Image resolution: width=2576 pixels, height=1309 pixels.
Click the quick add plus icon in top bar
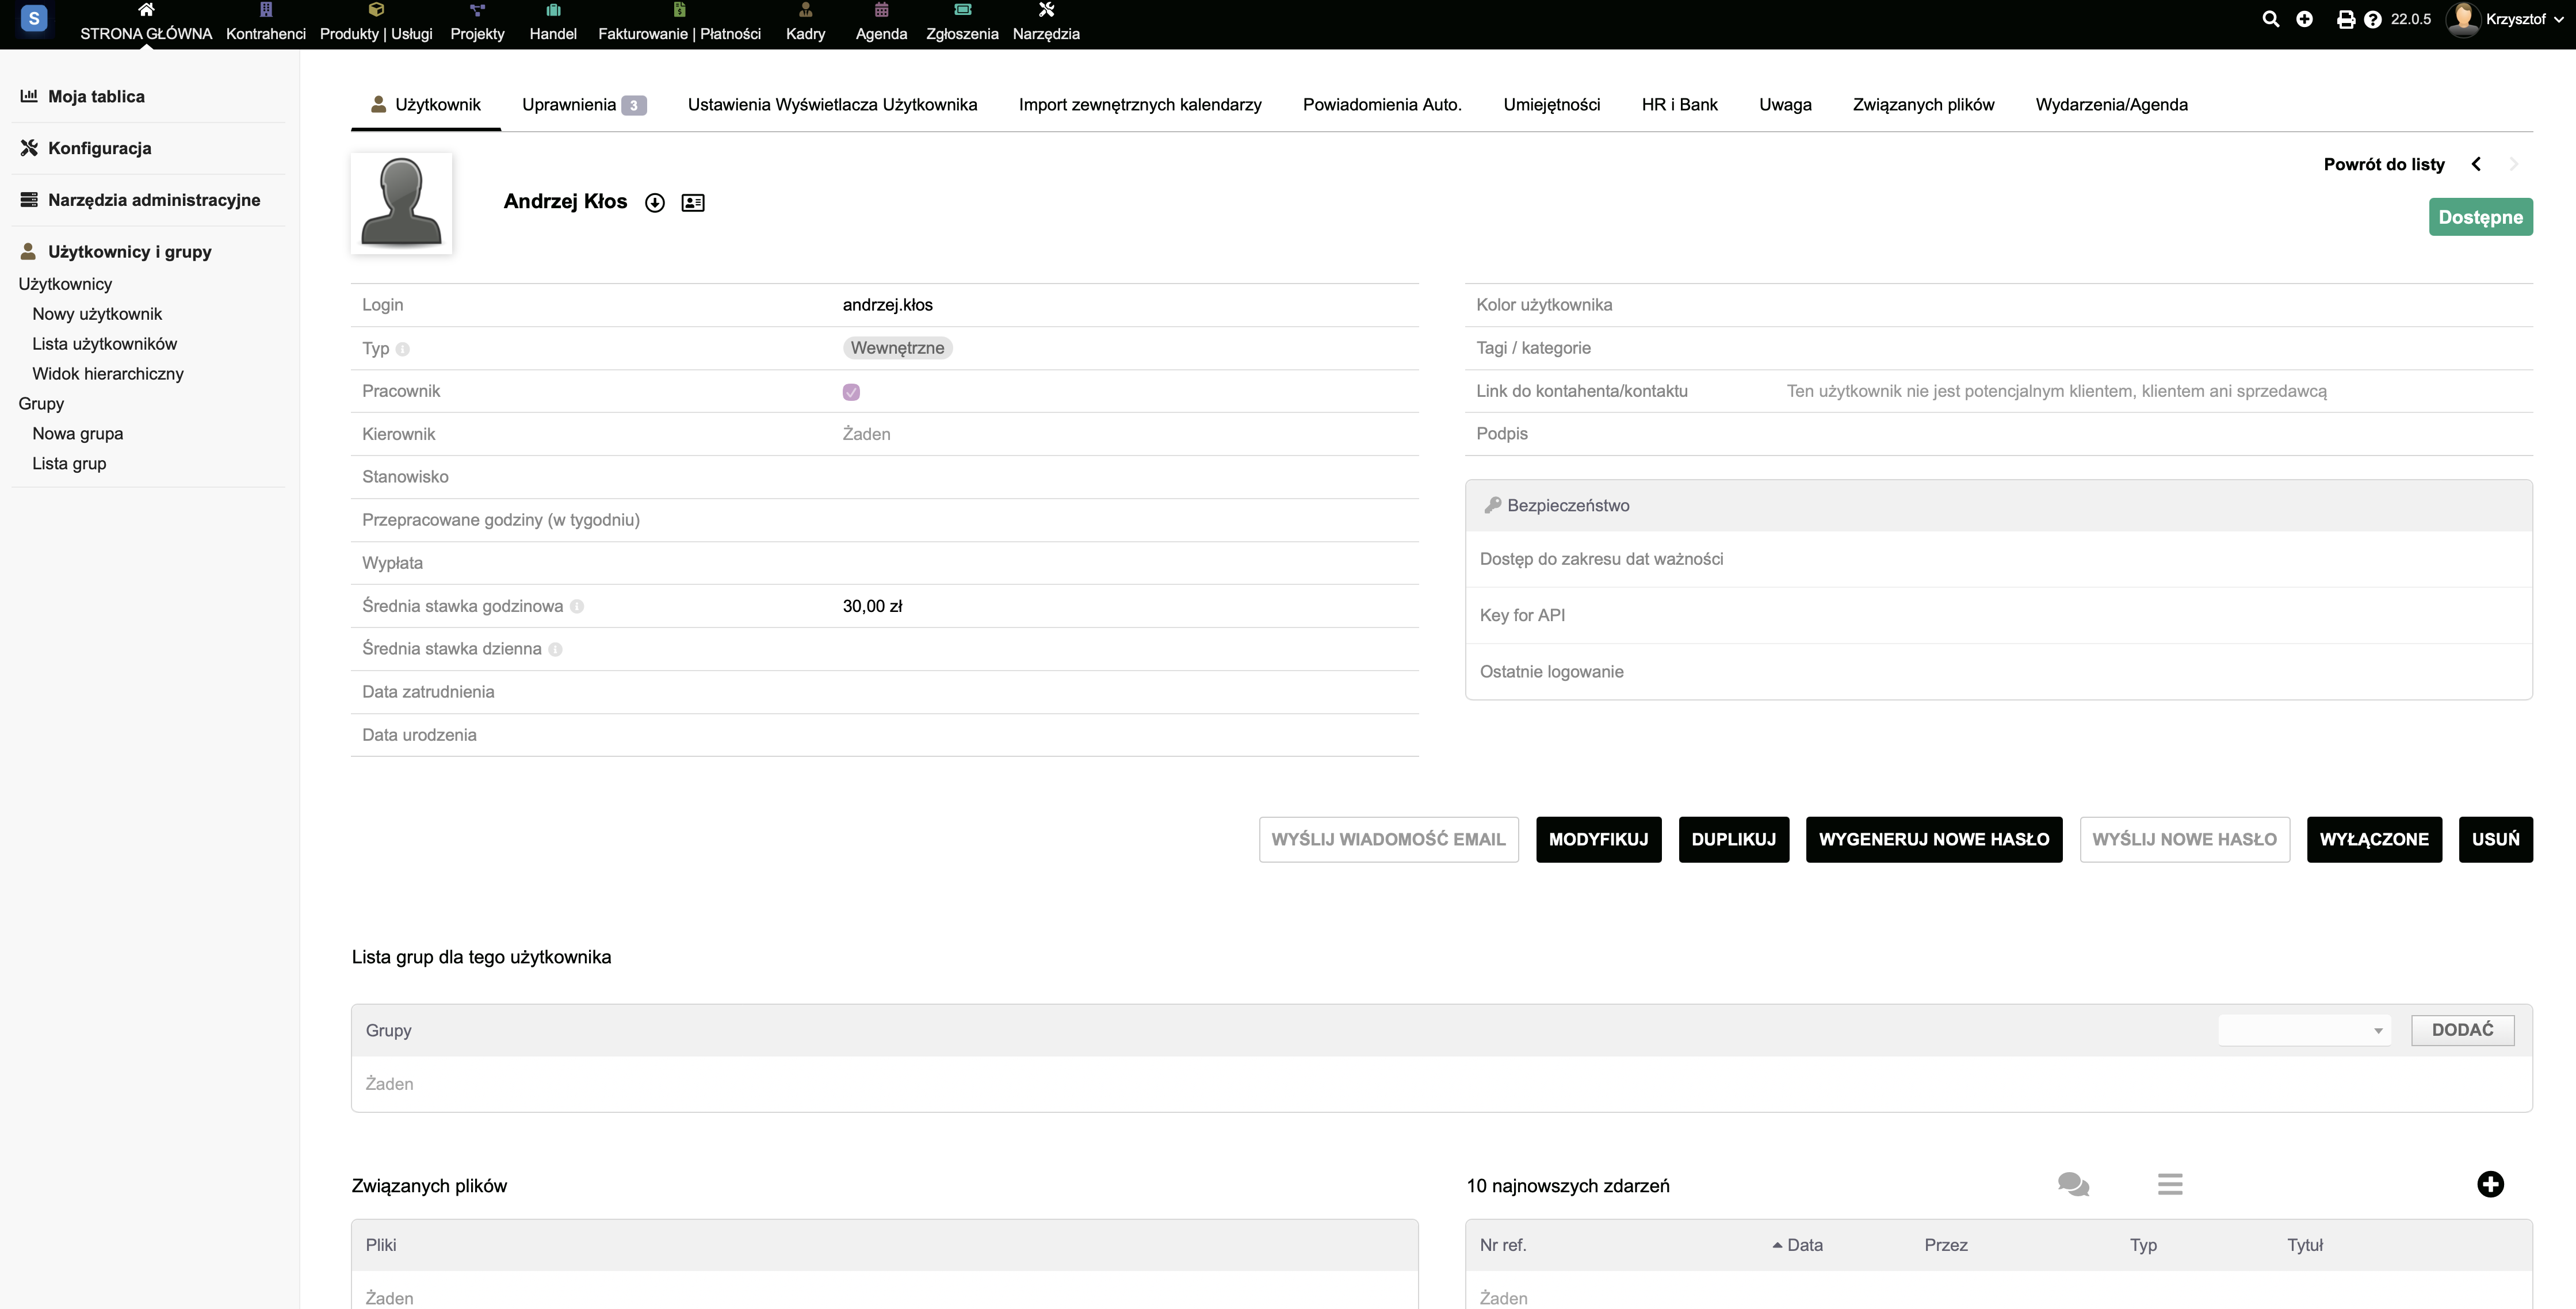[2304, 19]
